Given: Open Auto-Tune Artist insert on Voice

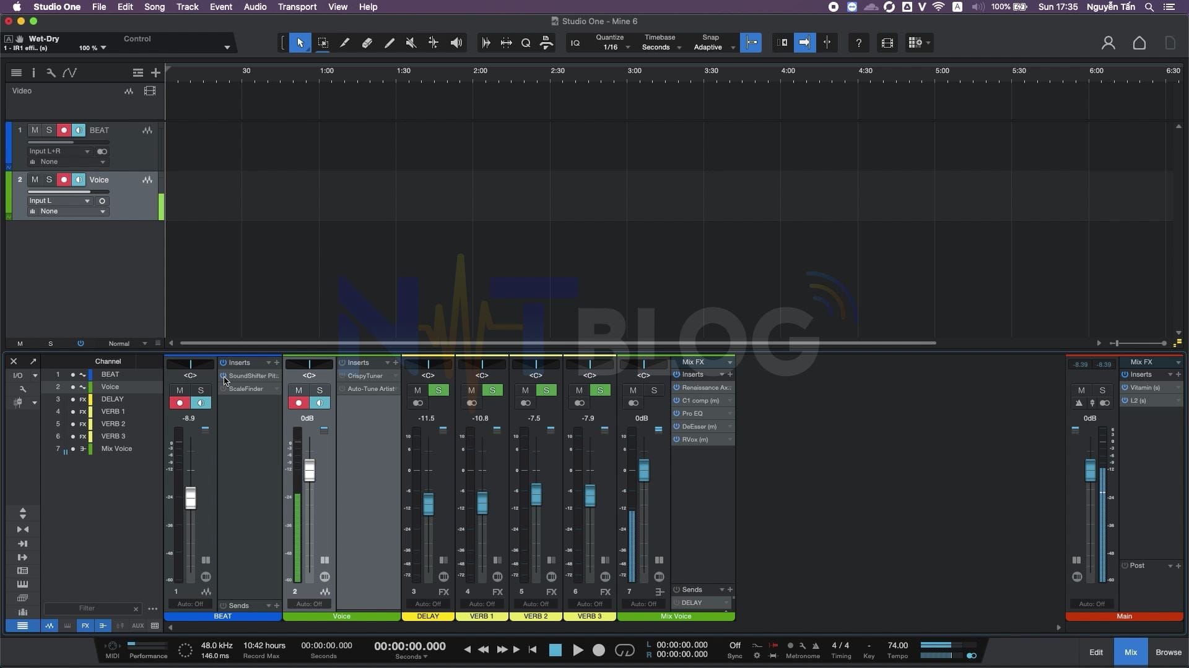Looking at the screenshot, I should (x=370, y=389).
